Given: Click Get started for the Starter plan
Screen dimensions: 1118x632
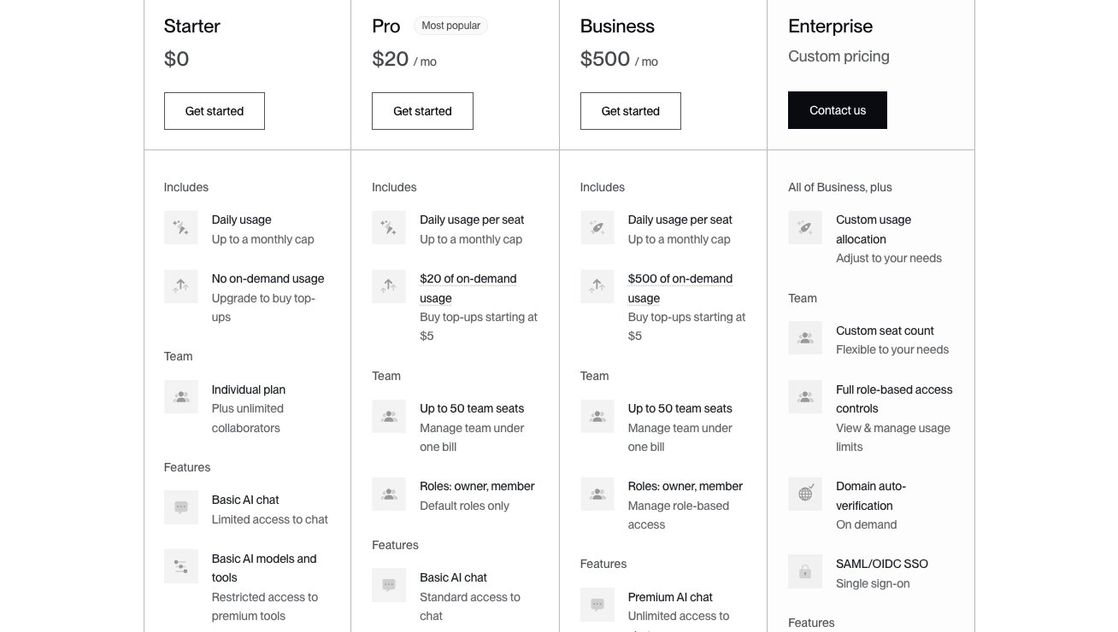Looking at the screenshot, I should click(x=214, y=111).
